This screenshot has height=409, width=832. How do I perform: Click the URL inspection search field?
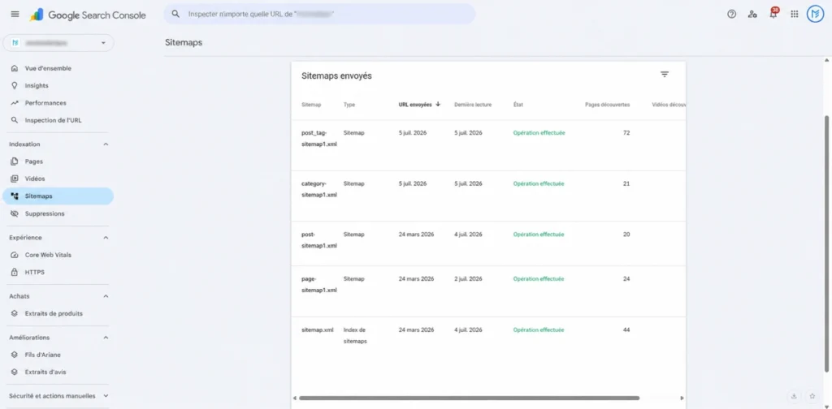click(x=319, y=14)
